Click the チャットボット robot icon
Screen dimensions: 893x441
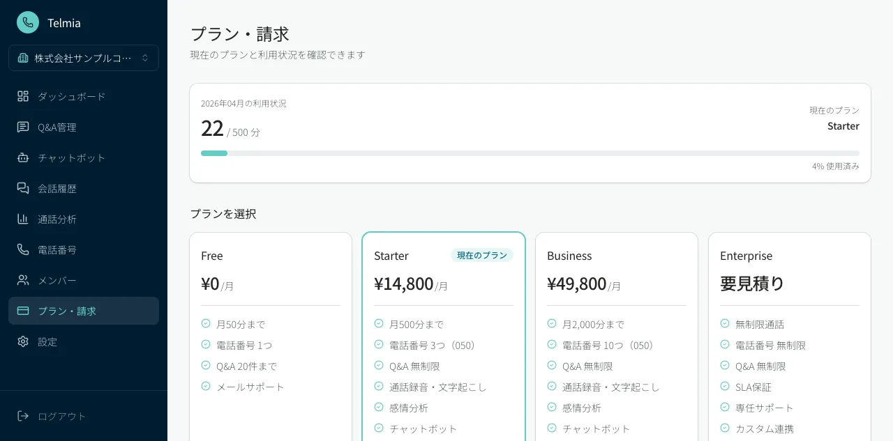pos(23,157)
